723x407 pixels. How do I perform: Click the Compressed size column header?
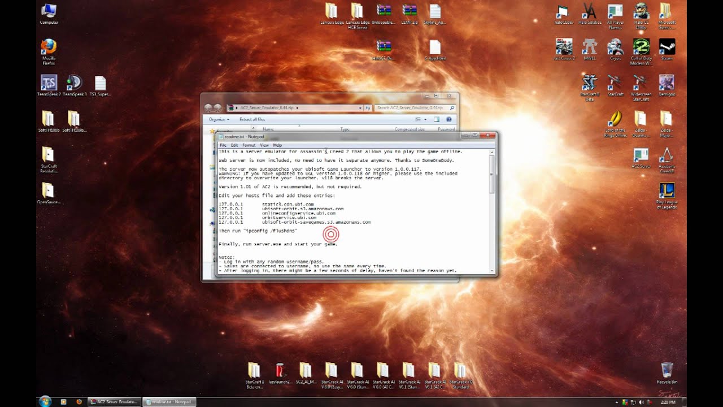point(410,129)
